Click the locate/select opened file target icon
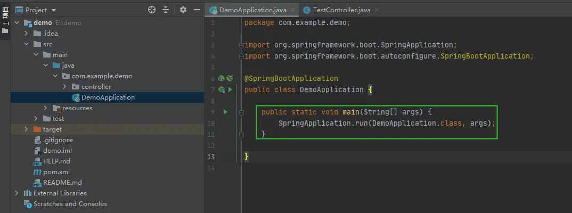The height and width of the screenshot is (213, 572). (152, 10)
